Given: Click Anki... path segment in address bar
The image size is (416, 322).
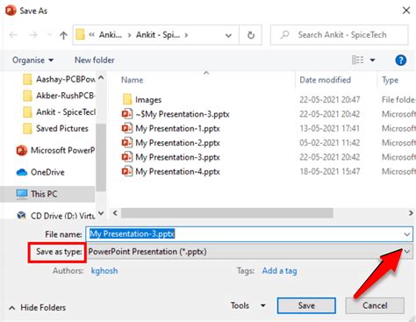Looking at the screenshot, I should click(x=111, y=35).
